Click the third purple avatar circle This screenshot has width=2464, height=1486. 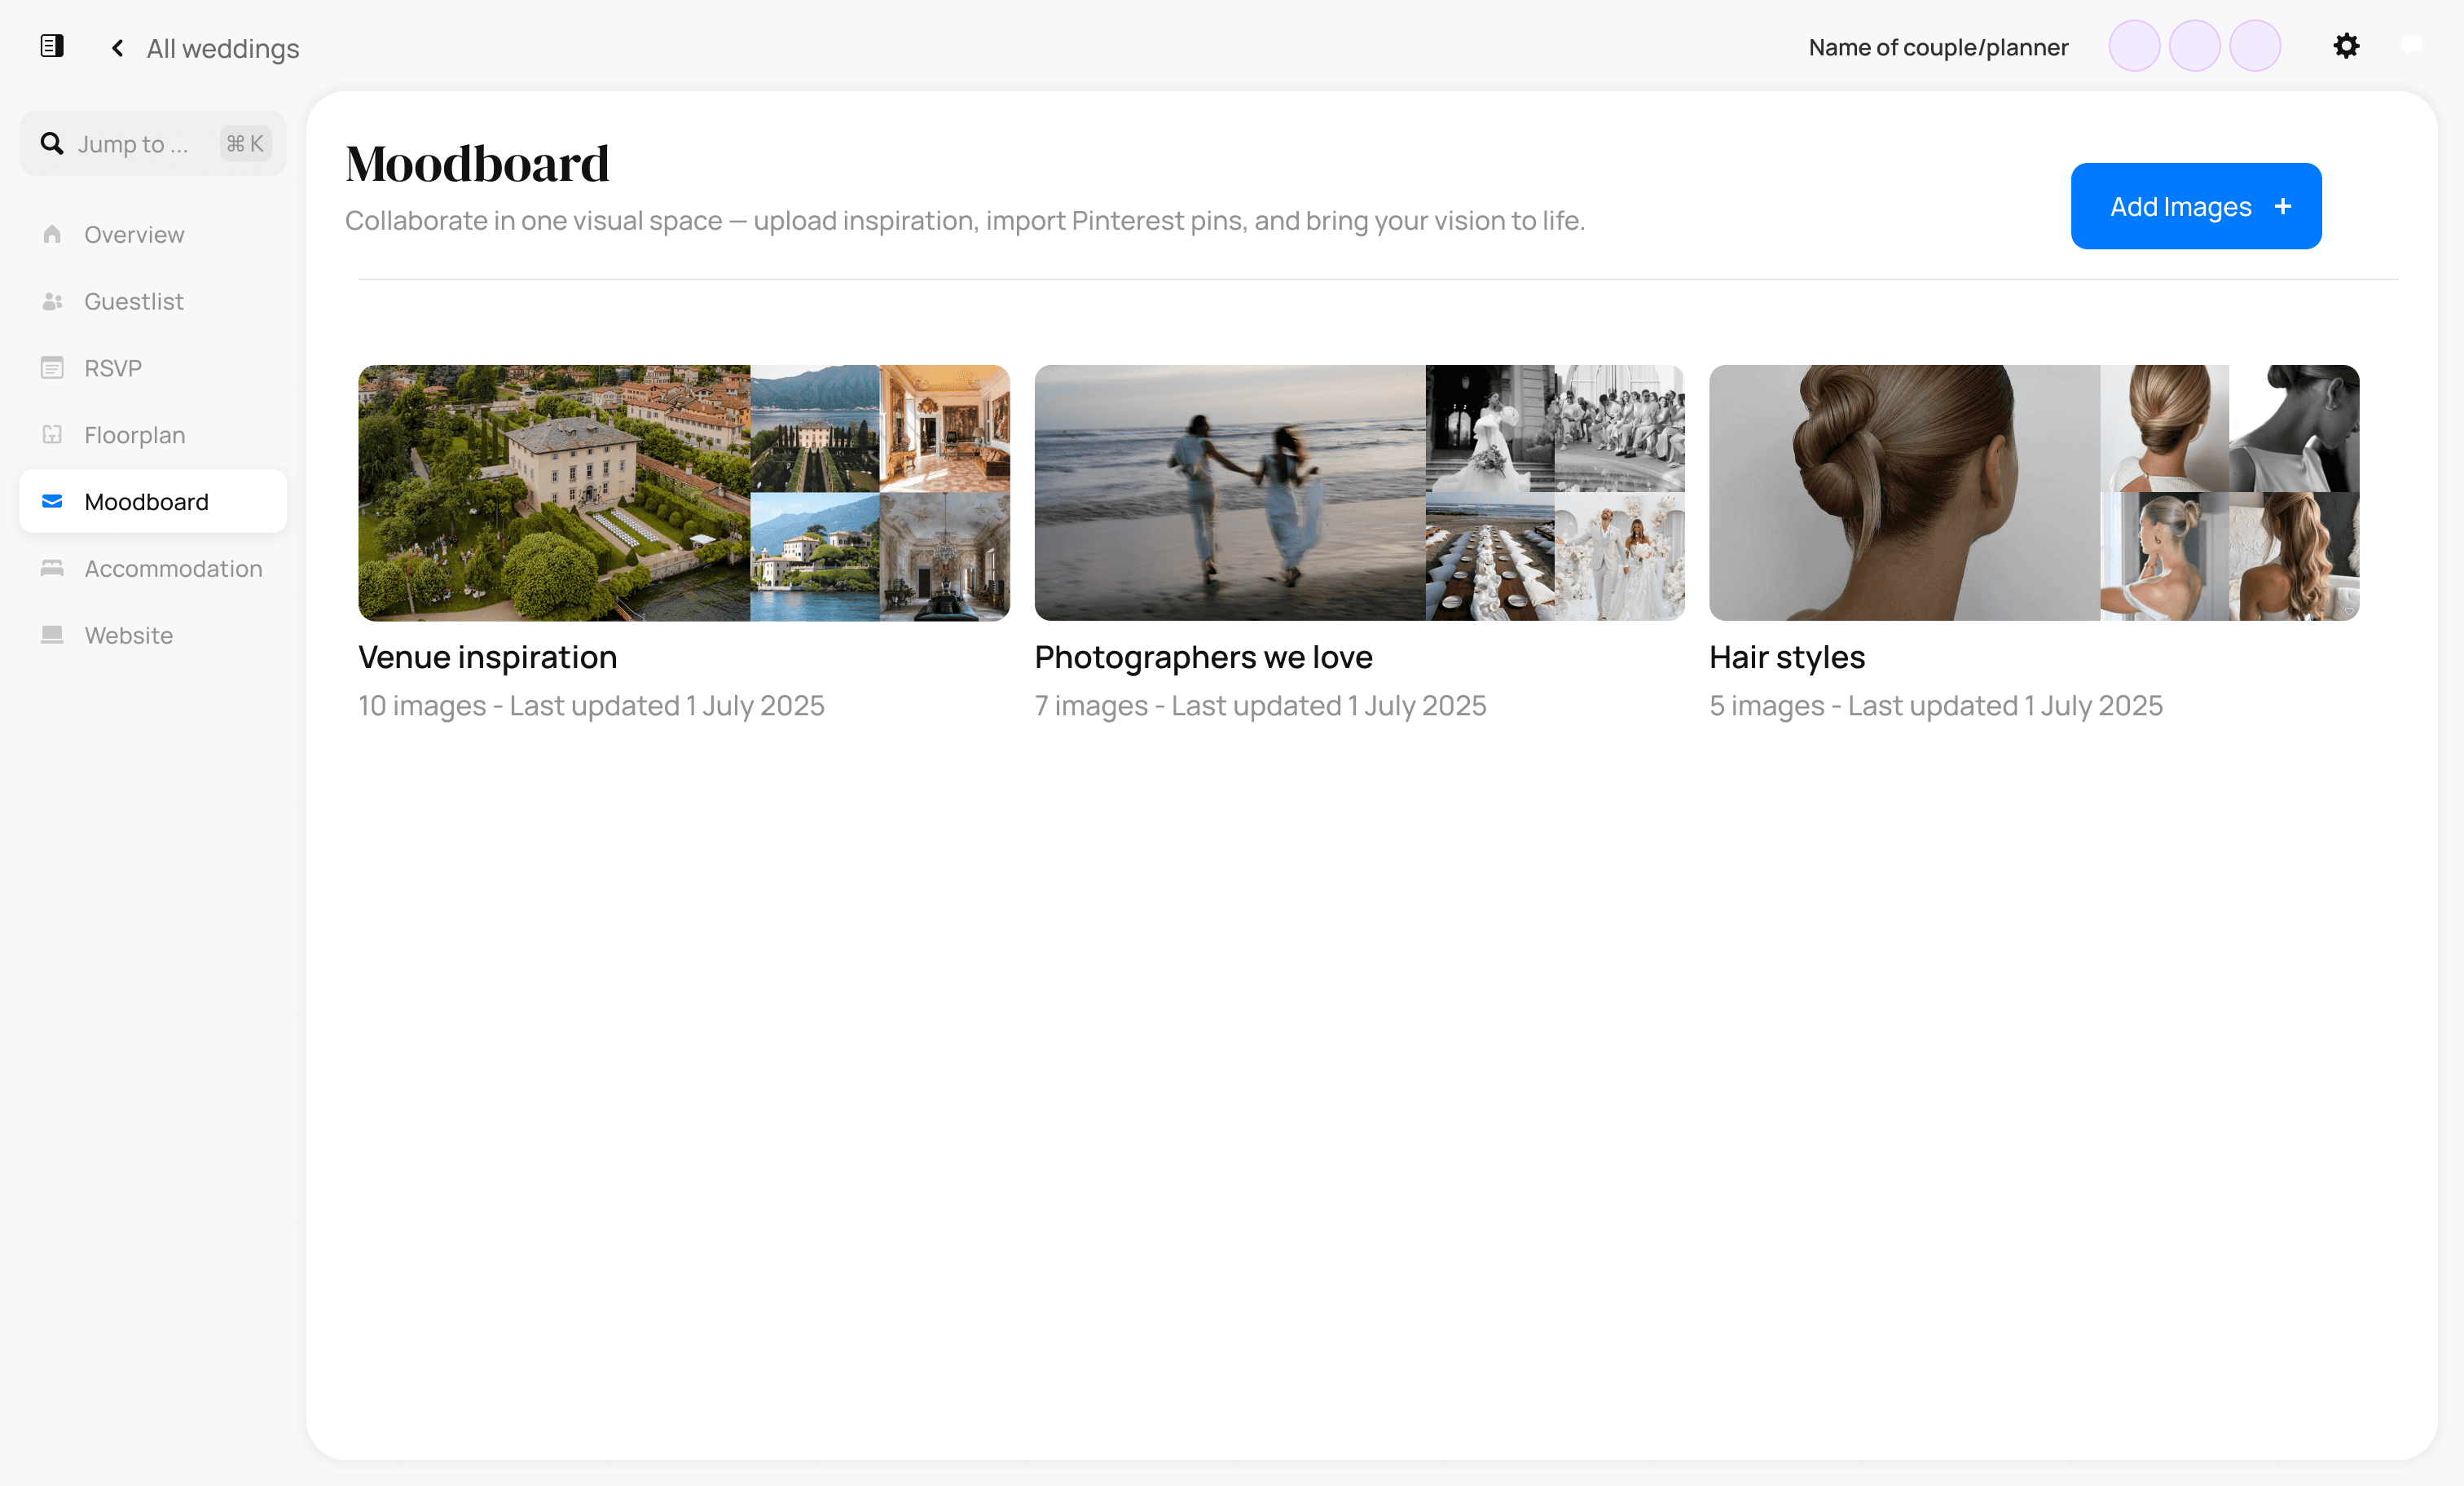coord(2254,46)
